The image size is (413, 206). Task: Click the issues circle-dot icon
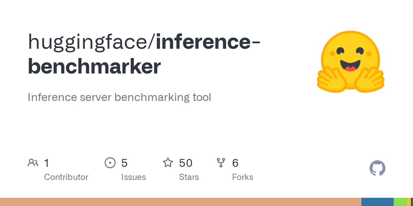pyautogui.click(x=110, y=163)
